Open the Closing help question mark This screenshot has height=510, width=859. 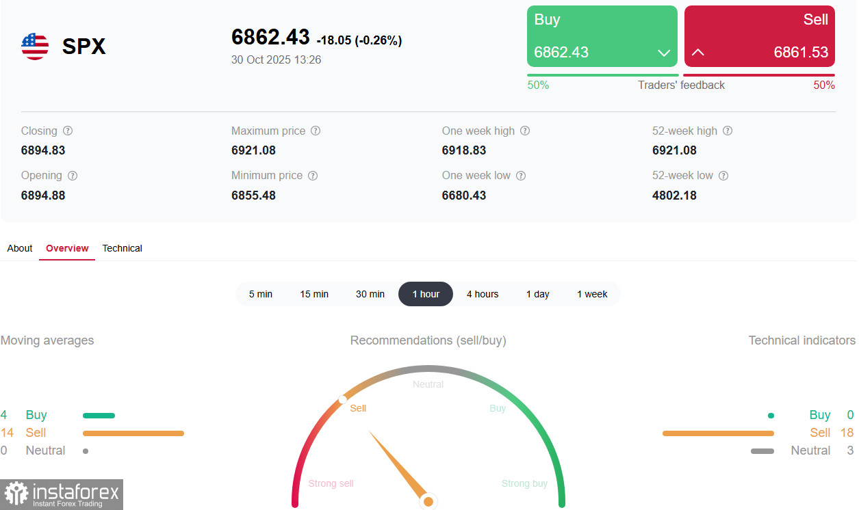click(x=68, y=131)
